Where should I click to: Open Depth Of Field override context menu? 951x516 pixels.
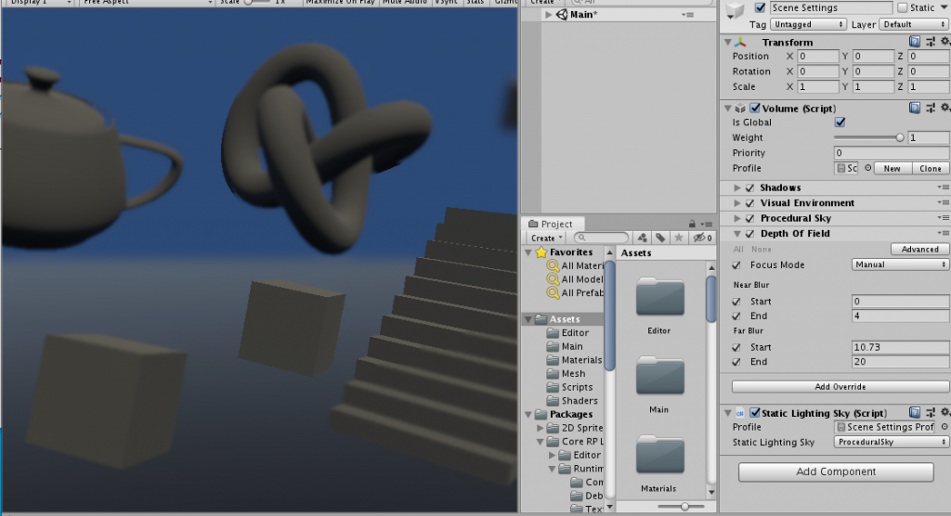pyautogui.click(x=944, y=233)
